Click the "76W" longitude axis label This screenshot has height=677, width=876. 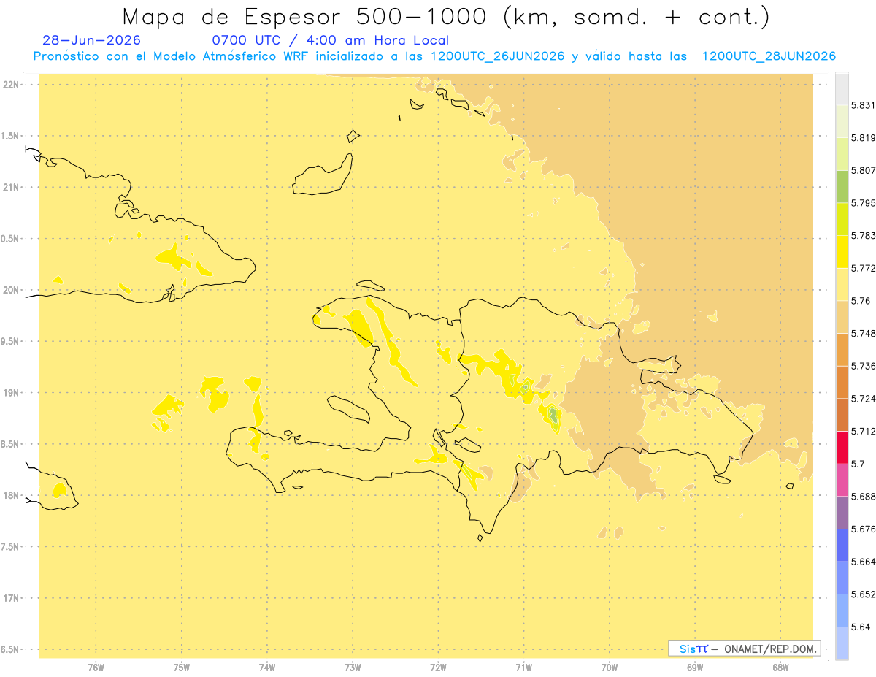96,668
